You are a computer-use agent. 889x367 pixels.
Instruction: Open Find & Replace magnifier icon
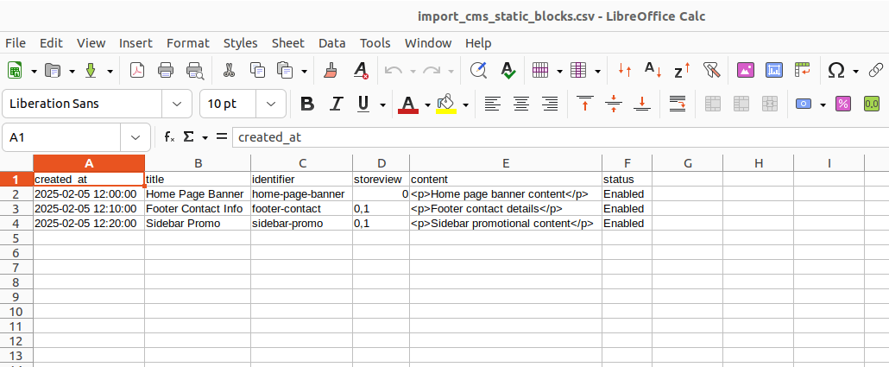(478, 71)
